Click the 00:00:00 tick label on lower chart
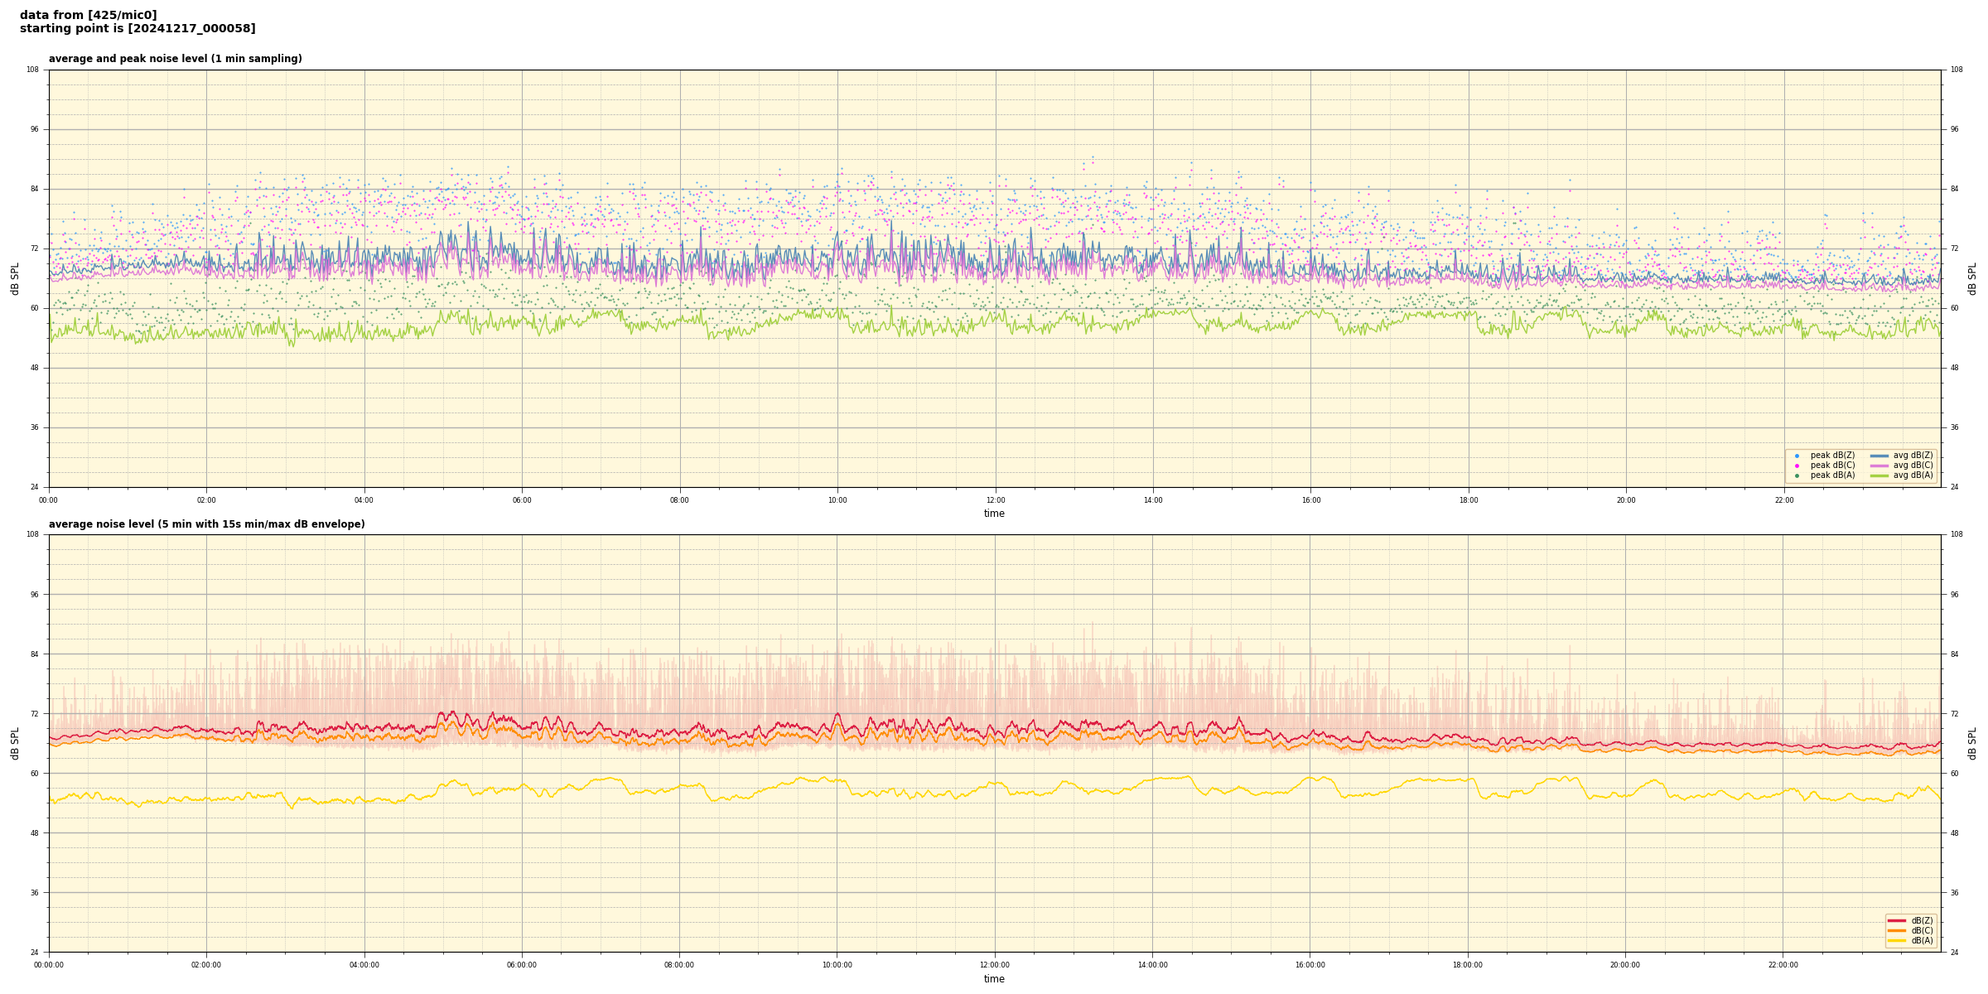1988x994 pixels. [x=49, y=965]
